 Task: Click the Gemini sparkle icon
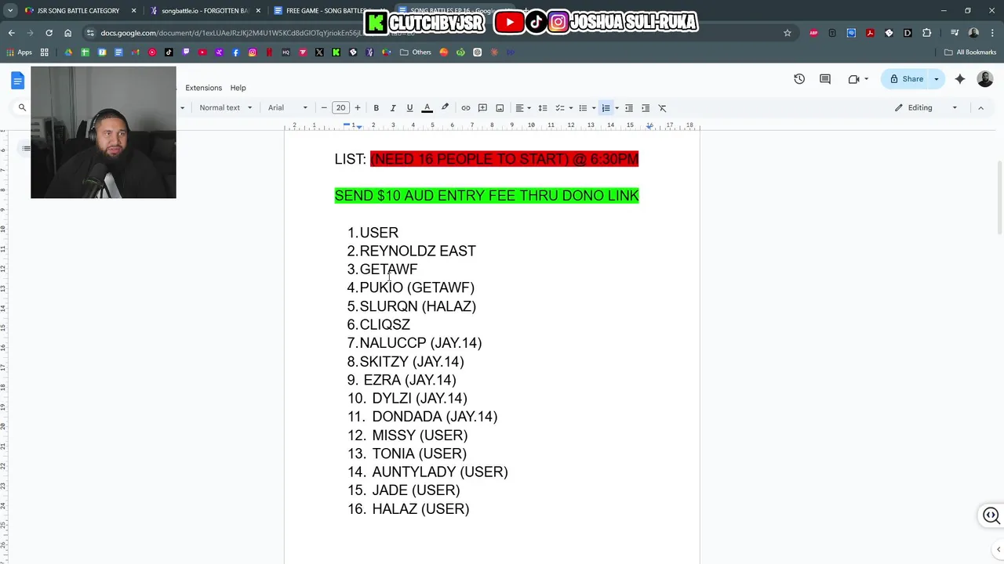[x=960, y=79]
